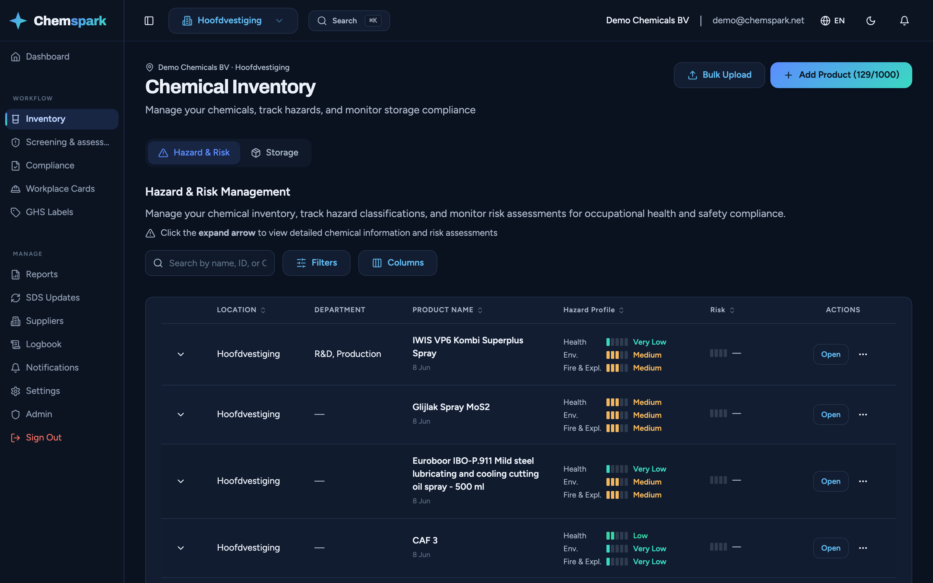Click the Admin shield icon
Image resolution: width=933 pixels, height=583 pixels.
pos(16,415)
